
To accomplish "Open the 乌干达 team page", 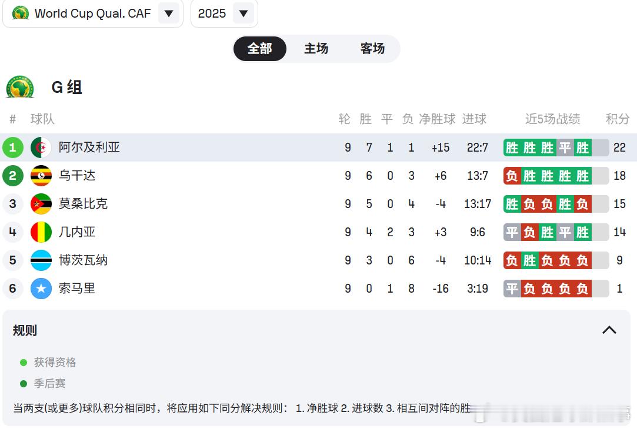I will (77, 176).
